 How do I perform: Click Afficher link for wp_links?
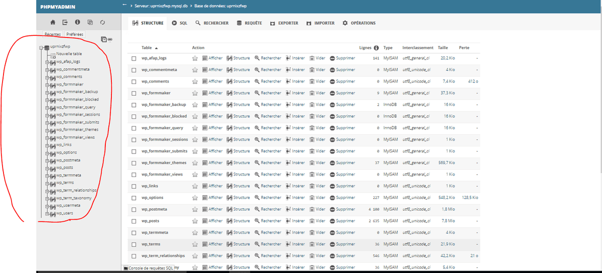pos(212,186)
